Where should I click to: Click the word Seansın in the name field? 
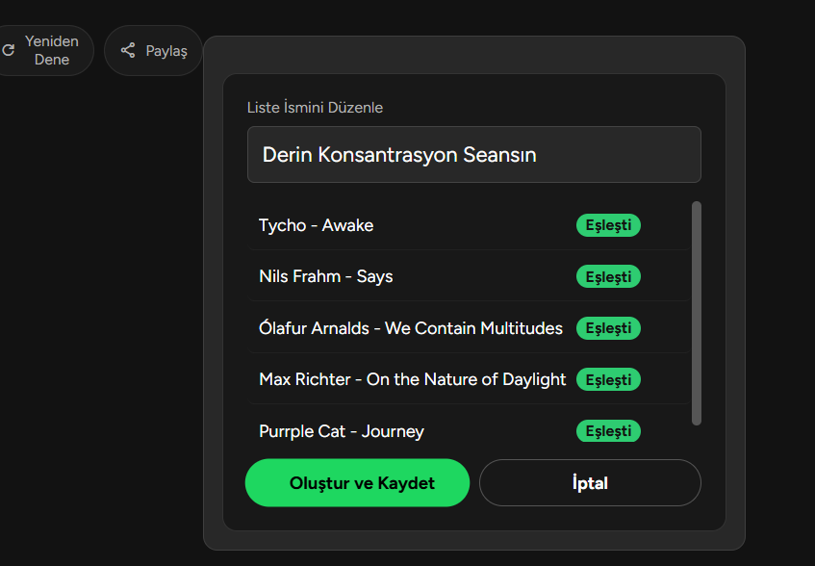499,155
